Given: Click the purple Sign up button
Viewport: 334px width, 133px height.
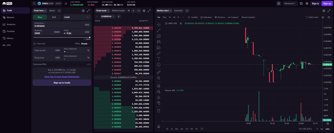Looking at the screenshot, I should coord(327,4).
